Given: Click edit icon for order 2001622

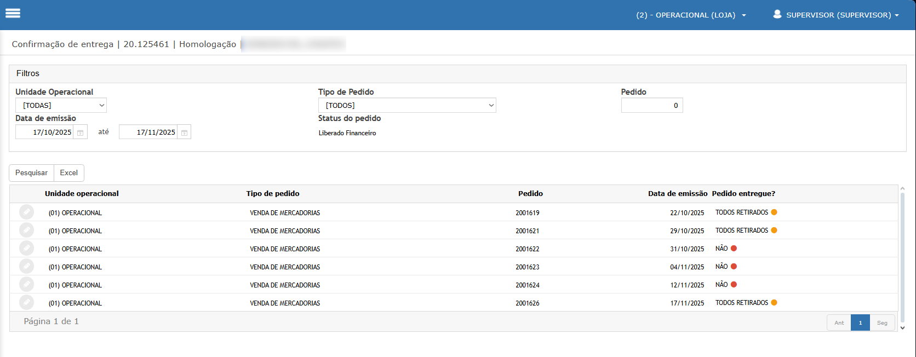Looking at the screenshot, I should point(26,248).
